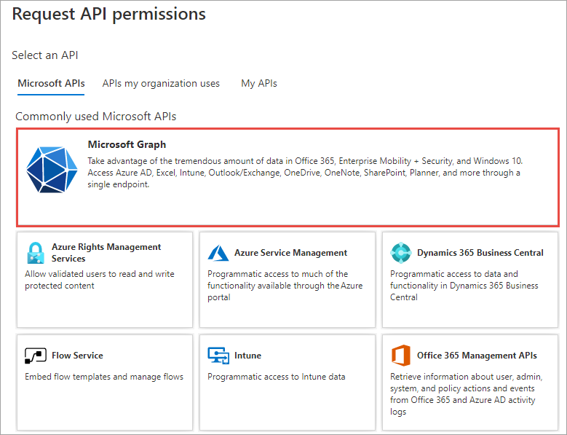This screenshot has height=435, width=567.
Task: Click the Microsoft Graph polyhedron icon
Action: coord(52,169)
